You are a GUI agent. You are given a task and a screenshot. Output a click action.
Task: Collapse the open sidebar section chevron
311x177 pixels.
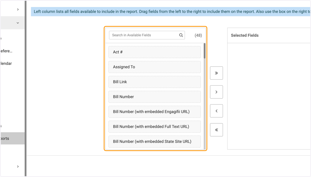click(x=18, y=23)
